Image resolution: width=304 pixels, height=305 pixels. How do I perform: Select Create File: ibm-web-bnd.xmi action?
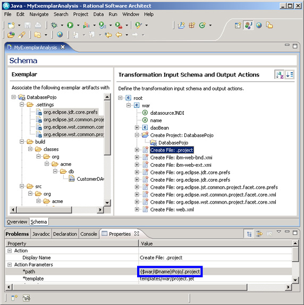[x=181, y=157]
